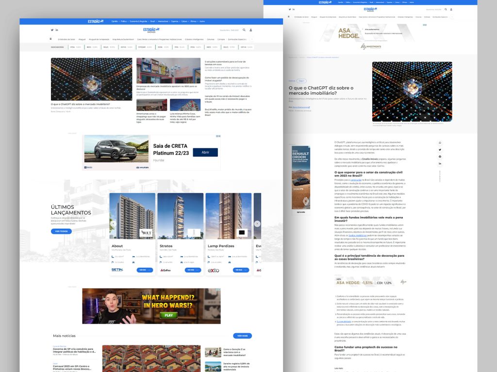Click the Sustentabilidade link in the article list

tap(344, 322)
